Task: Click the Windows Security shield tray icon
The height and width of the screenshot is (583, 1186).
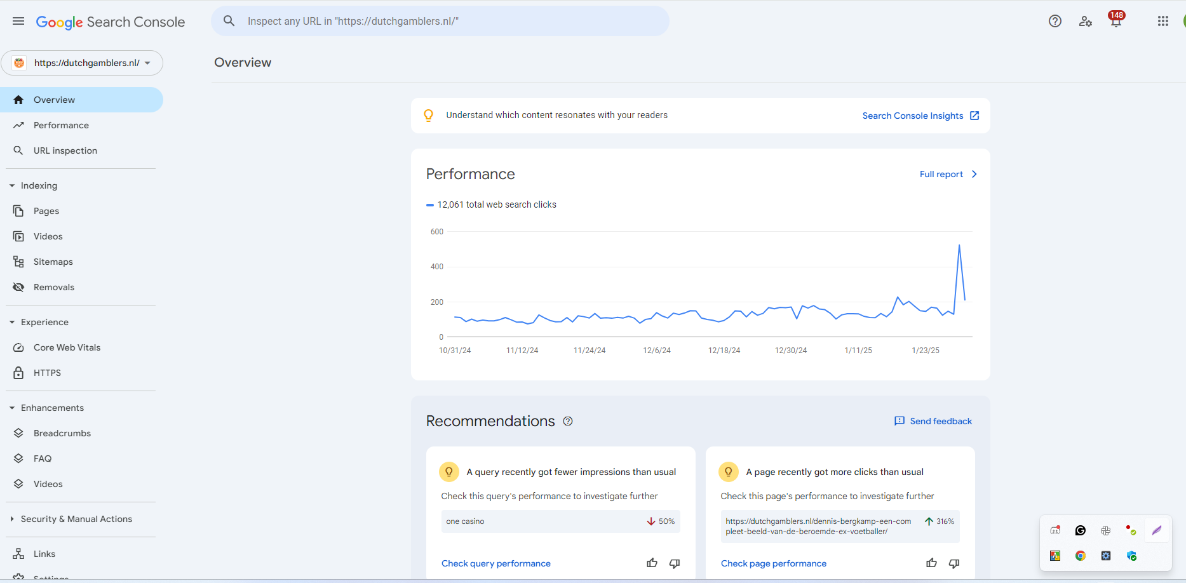Action: (1131, 556)
